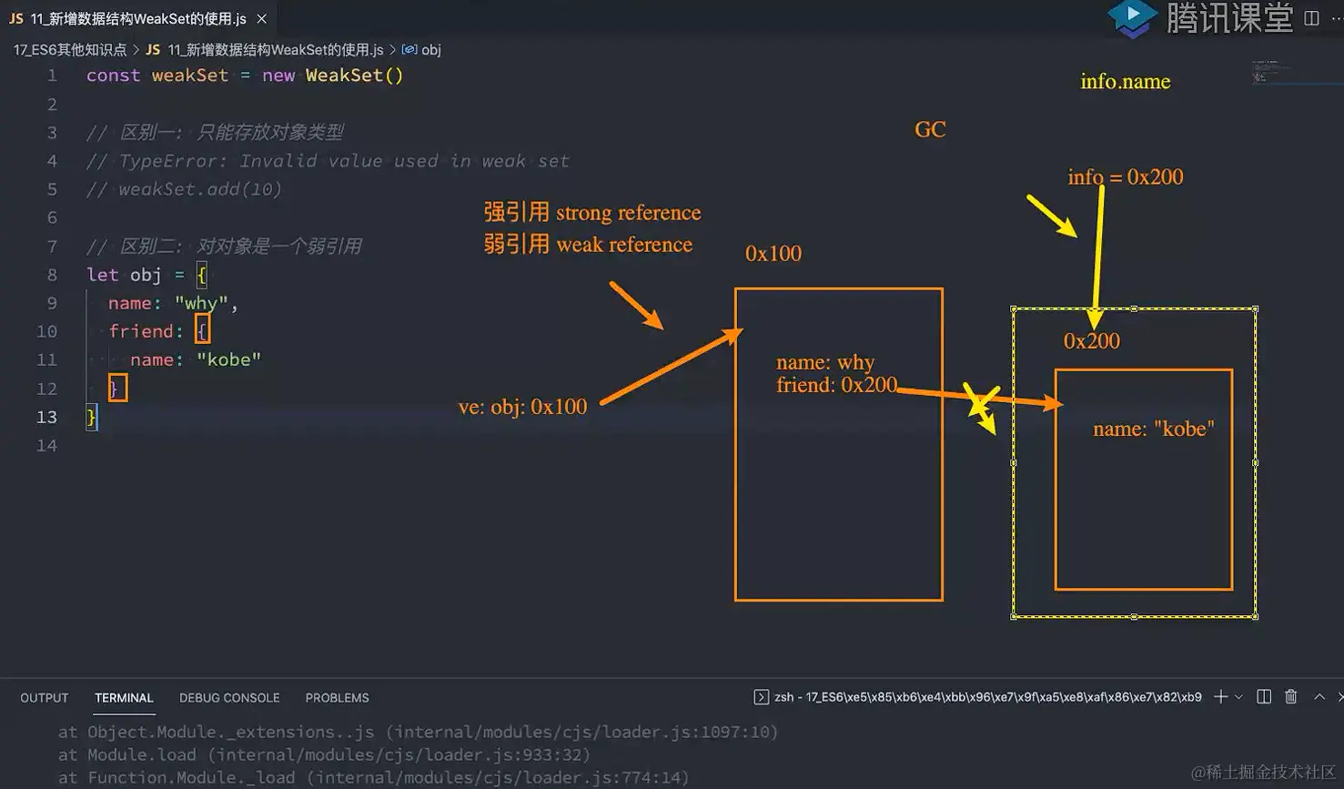The height and width of the screenshot is (789, 1344).
Task: Split the terminal using the split icon
Action: [1264, 697]
